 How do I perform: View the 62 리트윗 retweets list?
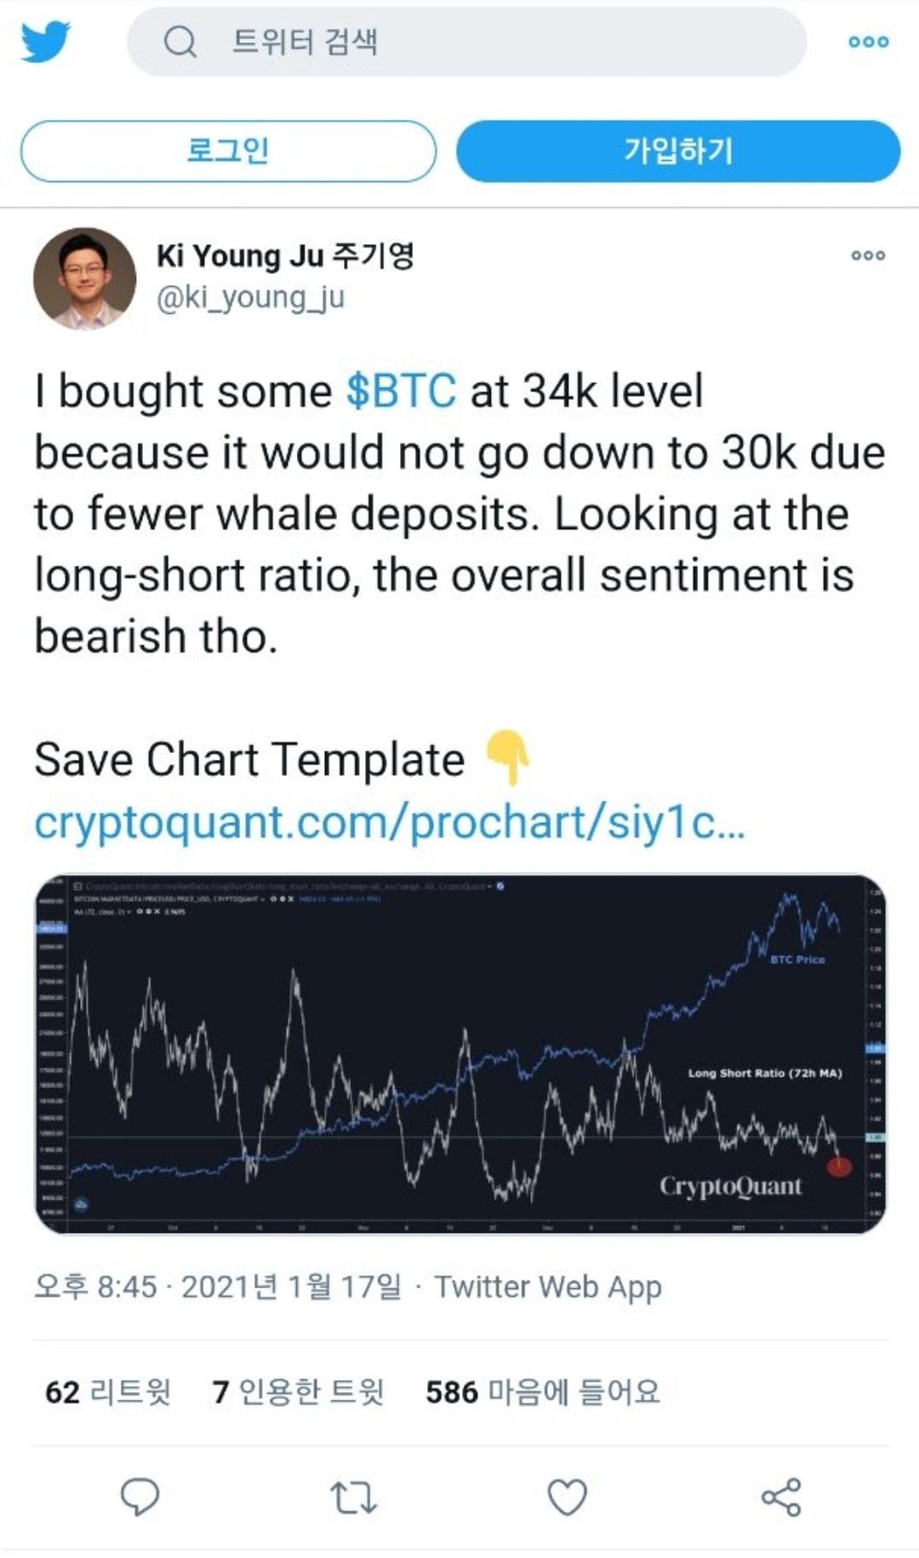(108, 1392)
